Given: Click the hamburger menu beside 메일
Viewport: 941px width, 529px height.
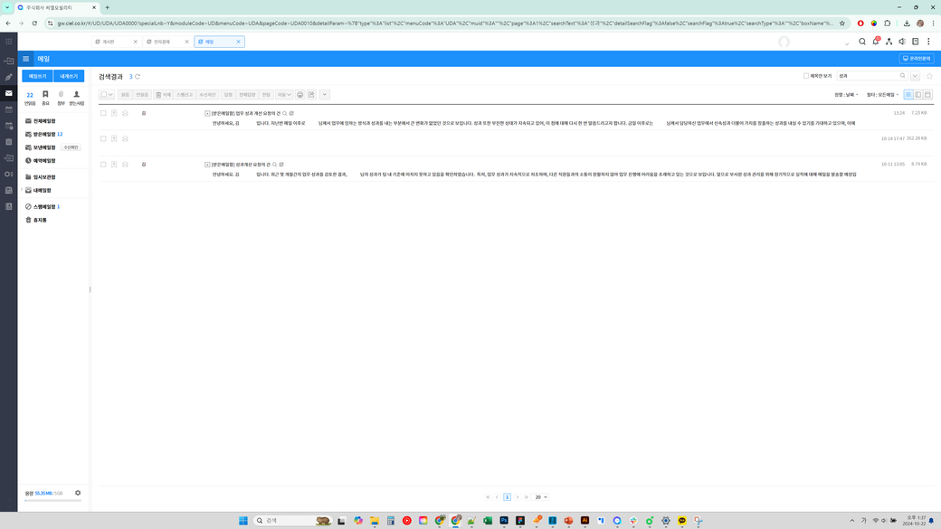Looking at the screenshot, I should [x=25, y=59].
